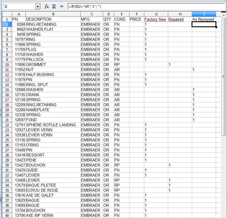Click the active cell I2
227x218 pixels.
[x=204, y=24]
